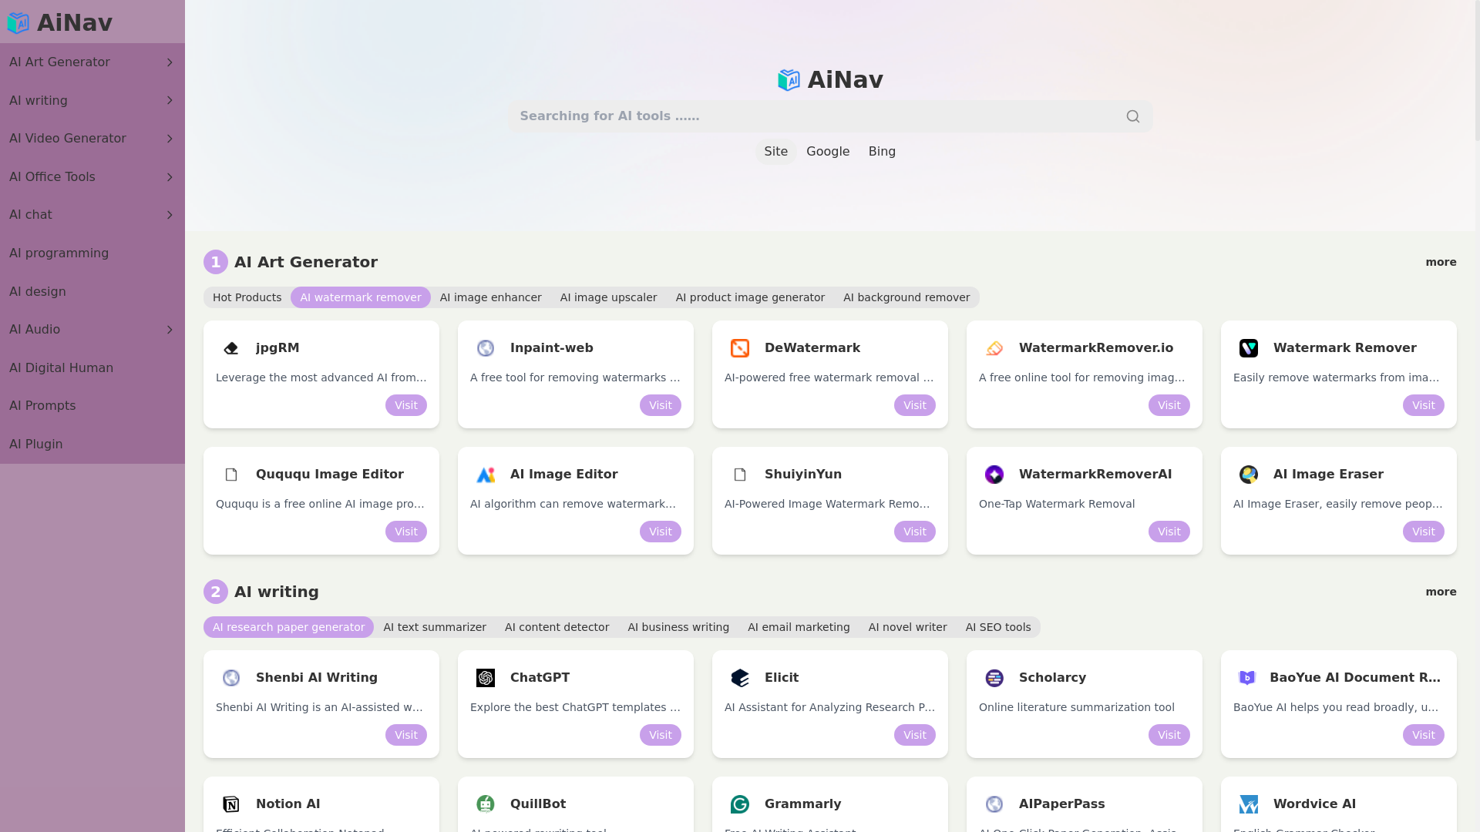The image size is (1480, 832).
Task: Click the Wordvice AI icon
Action: 1249,804
